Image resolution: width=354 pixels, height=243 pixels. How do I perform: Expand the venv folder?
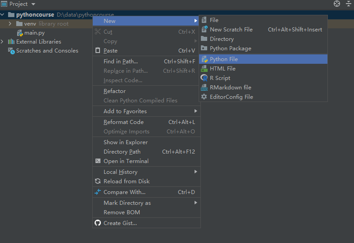pos(10,24)
